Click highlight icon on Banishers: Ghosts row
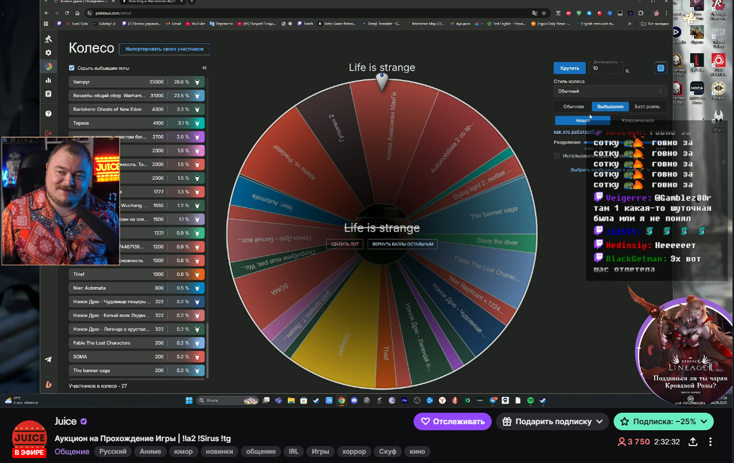This screenshot has width=734, height=463. (x=197, y=109)
